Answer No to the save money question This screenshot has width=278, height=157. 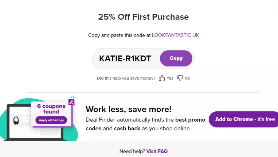[187, 78]
